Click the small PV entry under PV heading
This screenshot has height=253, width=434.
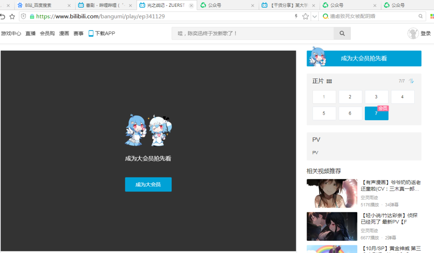click(315, 152)
